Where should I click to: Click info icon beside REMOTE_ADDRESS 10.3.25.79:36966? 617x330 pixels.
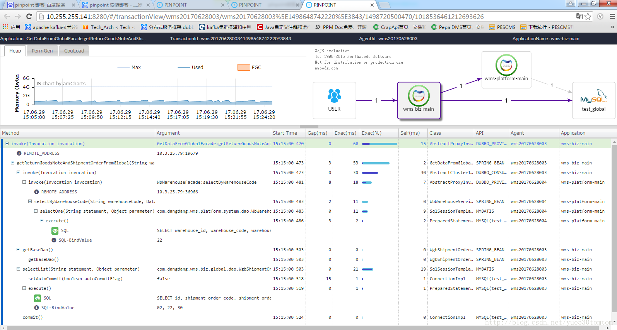point(36,192)
